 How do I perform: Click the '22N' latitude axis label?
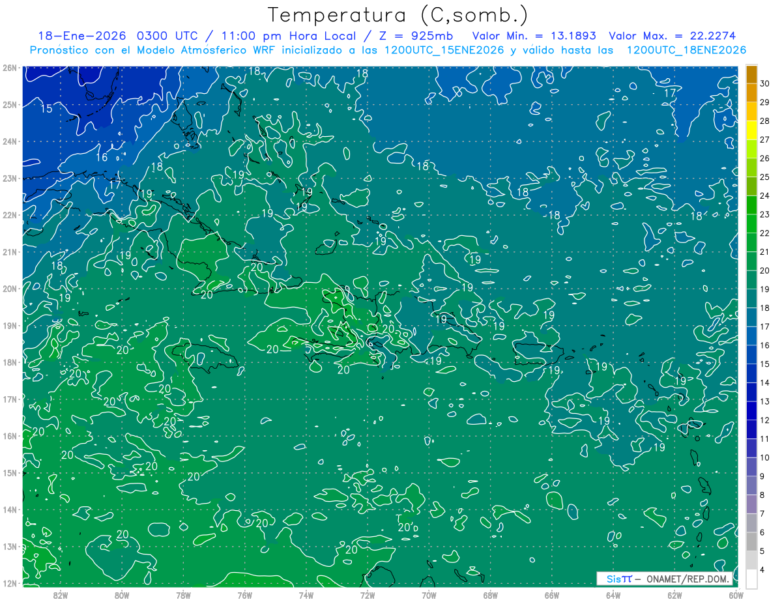tap(10, 215)
